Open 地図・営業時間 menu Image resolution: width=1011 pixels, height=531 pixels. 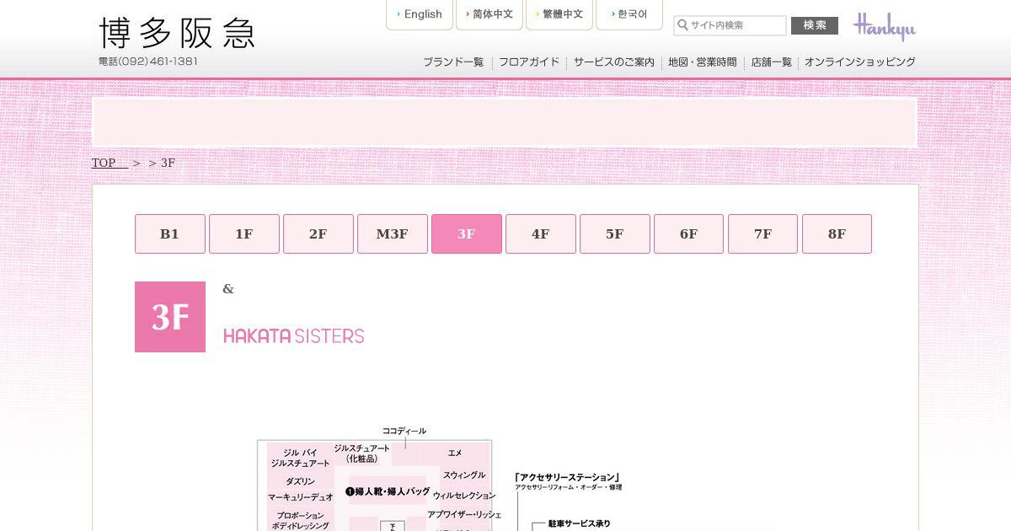[x=702, y=62]
